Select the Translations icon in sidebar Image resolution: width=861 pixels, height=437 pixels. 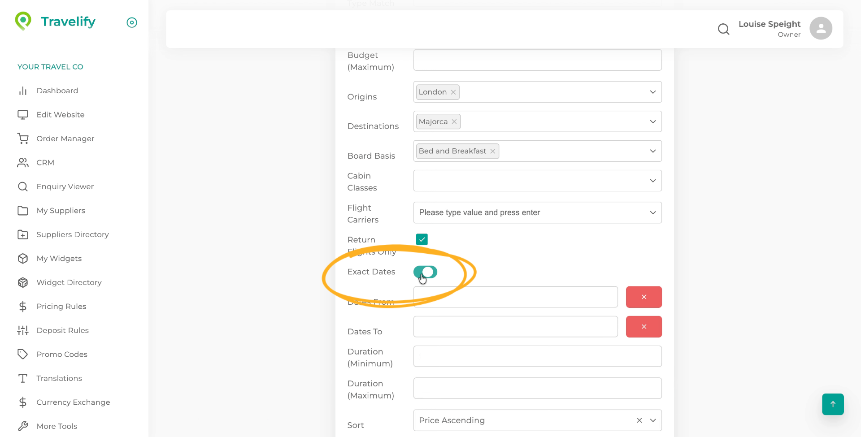(23, 378)
